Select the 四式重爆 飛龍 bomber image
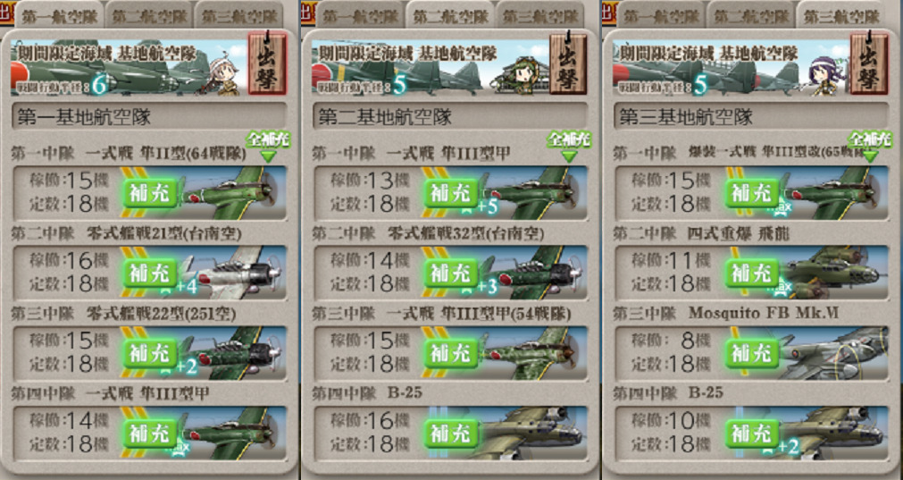Screen dimensions: 903x480 click(834, 273)
